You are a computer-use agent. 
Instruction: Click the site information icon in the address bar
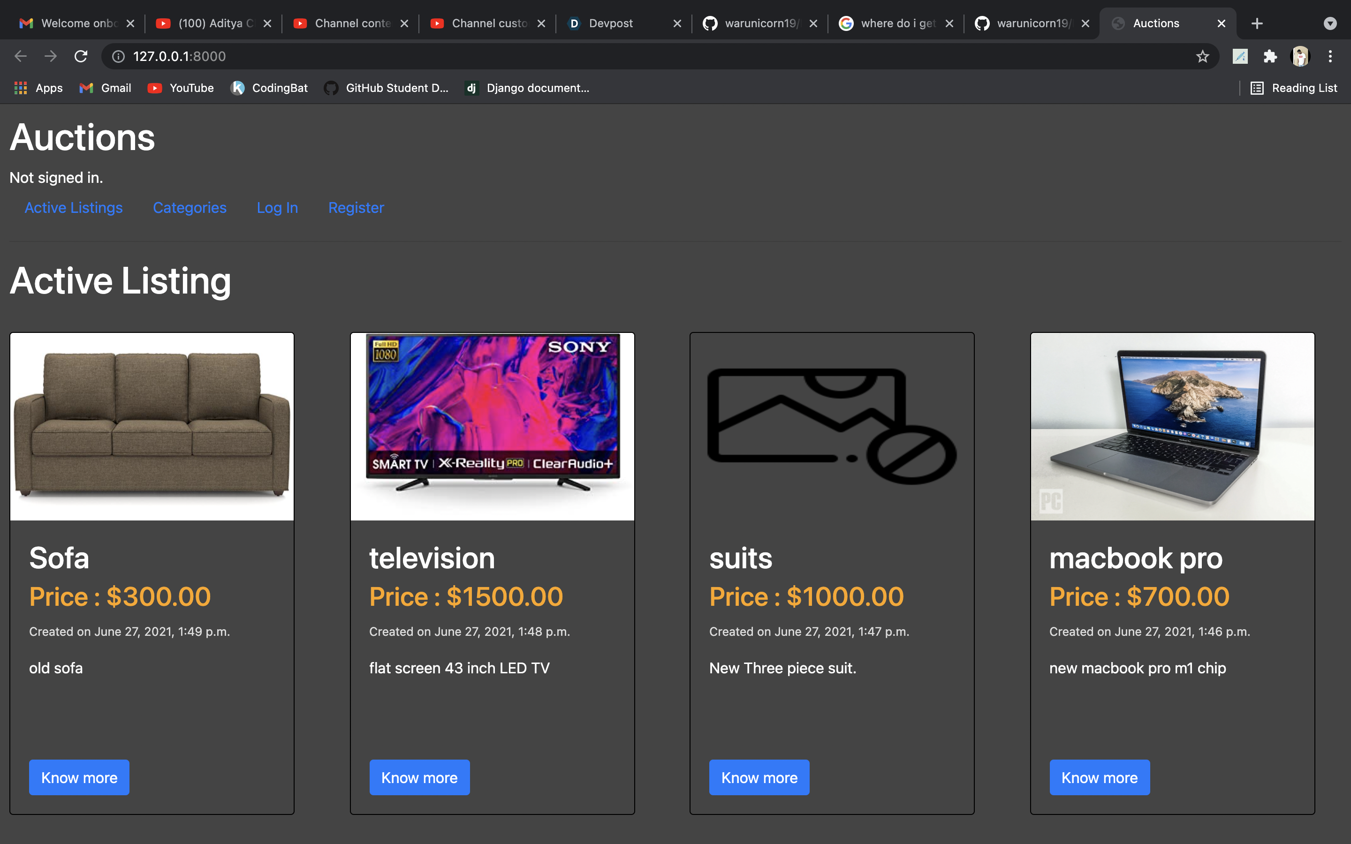click(118, 56)
